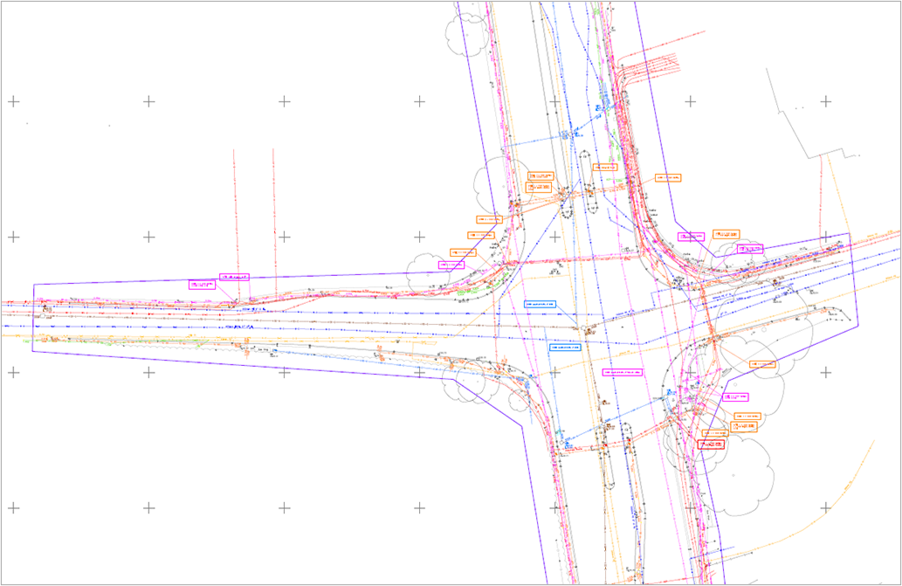Click the orange label beside the right-side tree

point(768,363)
